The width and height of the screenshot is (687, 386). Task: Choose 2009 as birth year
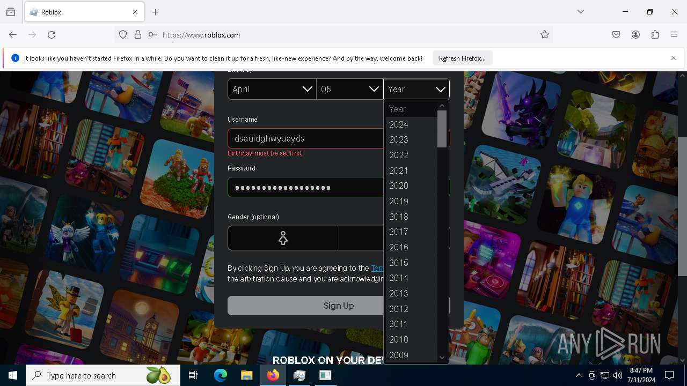(x=411, y=355)
